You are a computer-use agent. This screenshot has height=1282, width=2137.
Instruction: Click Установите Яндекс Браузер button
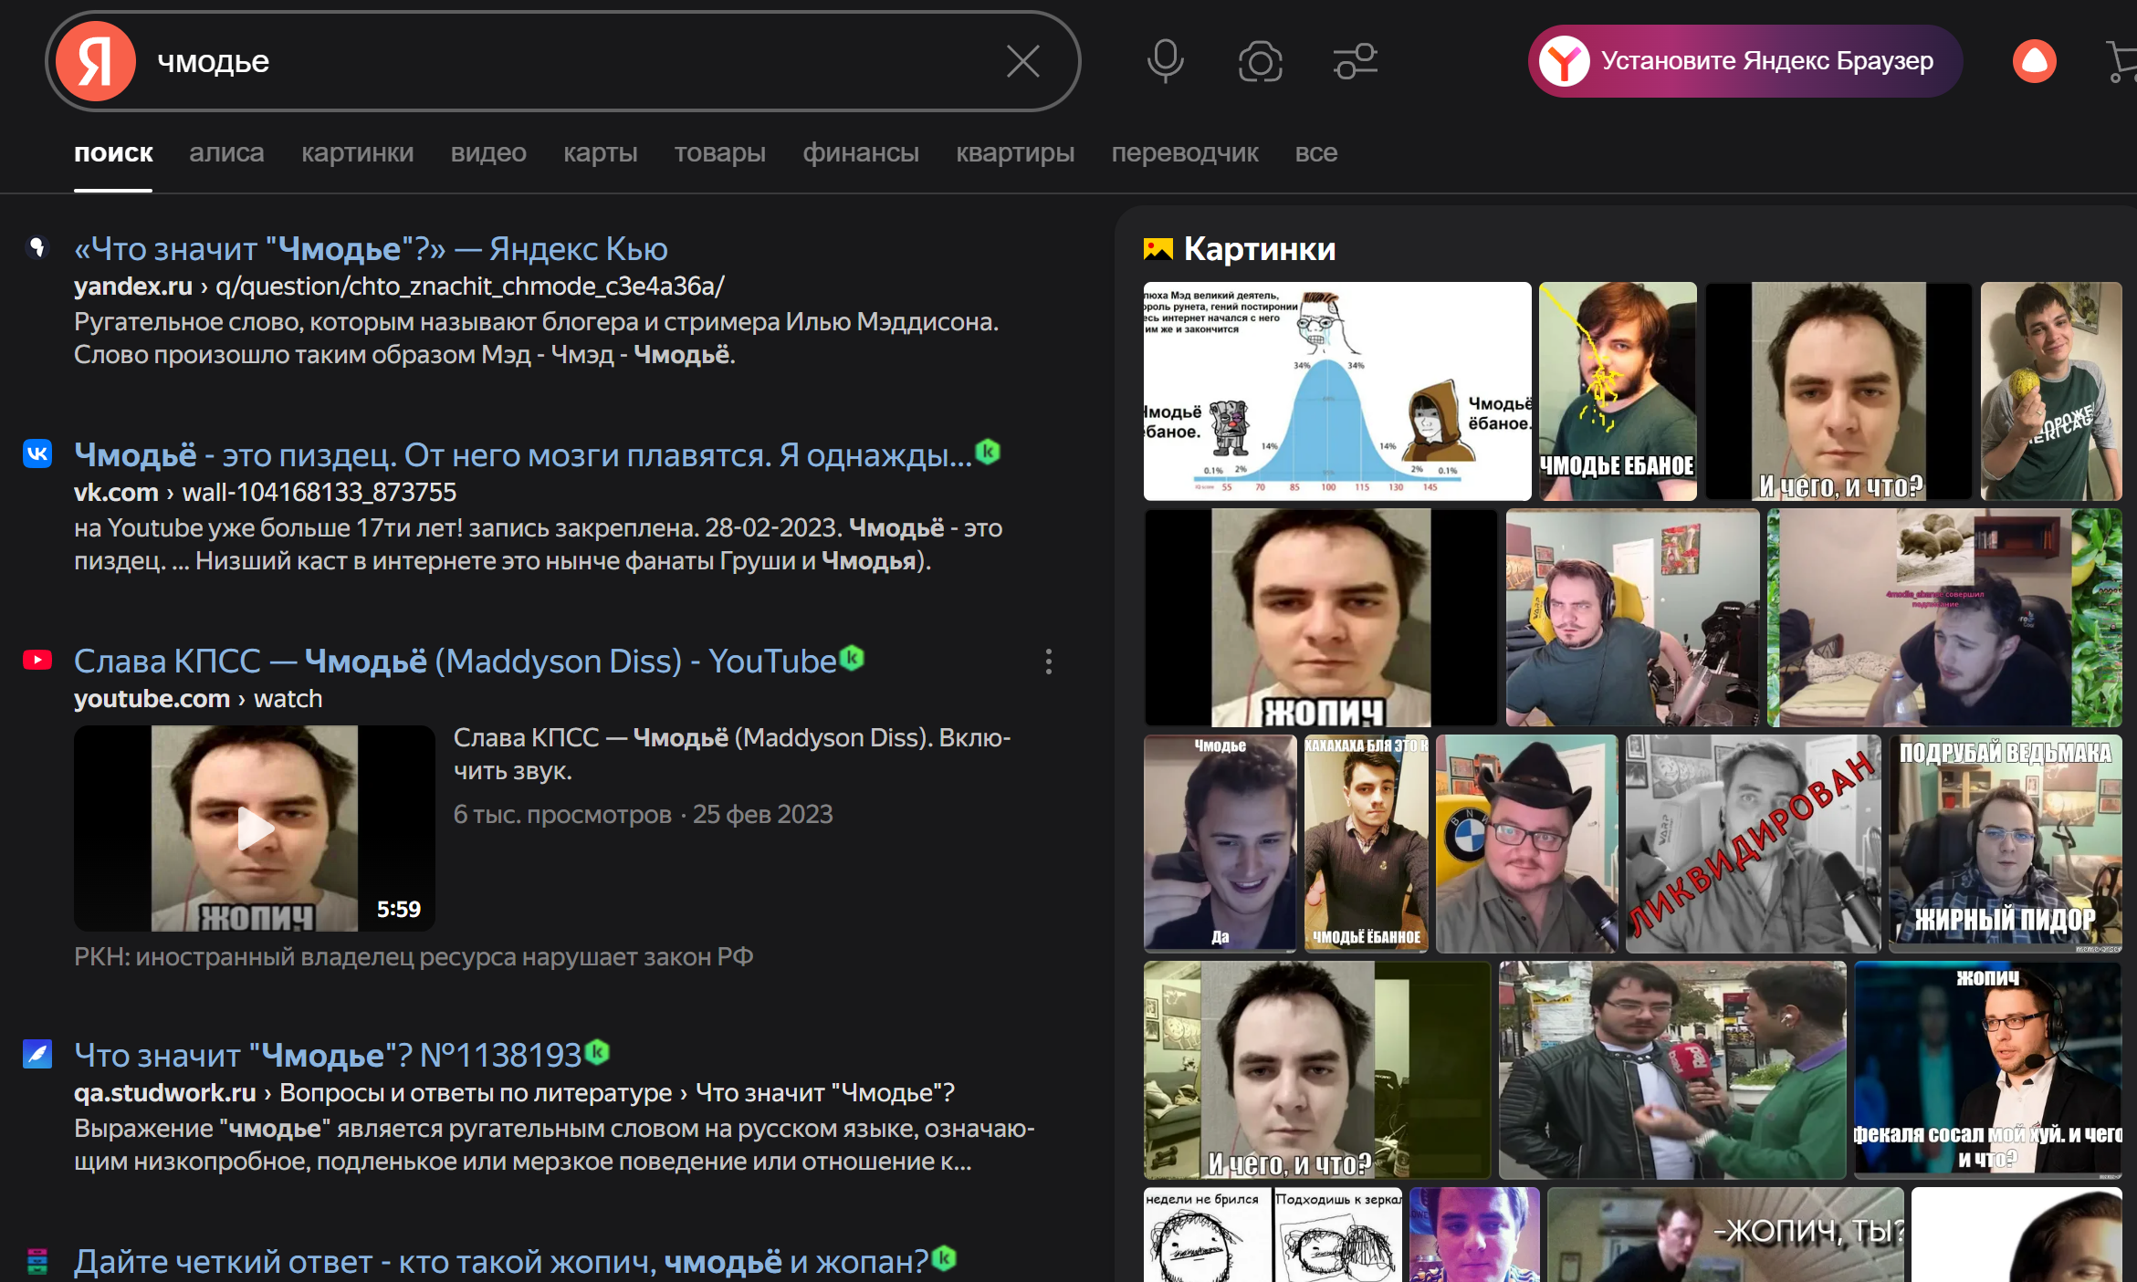[1744, 61]
